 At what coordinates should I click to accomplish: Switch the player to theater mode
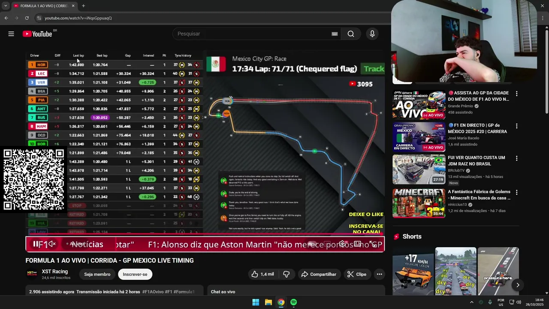point(357,244)
